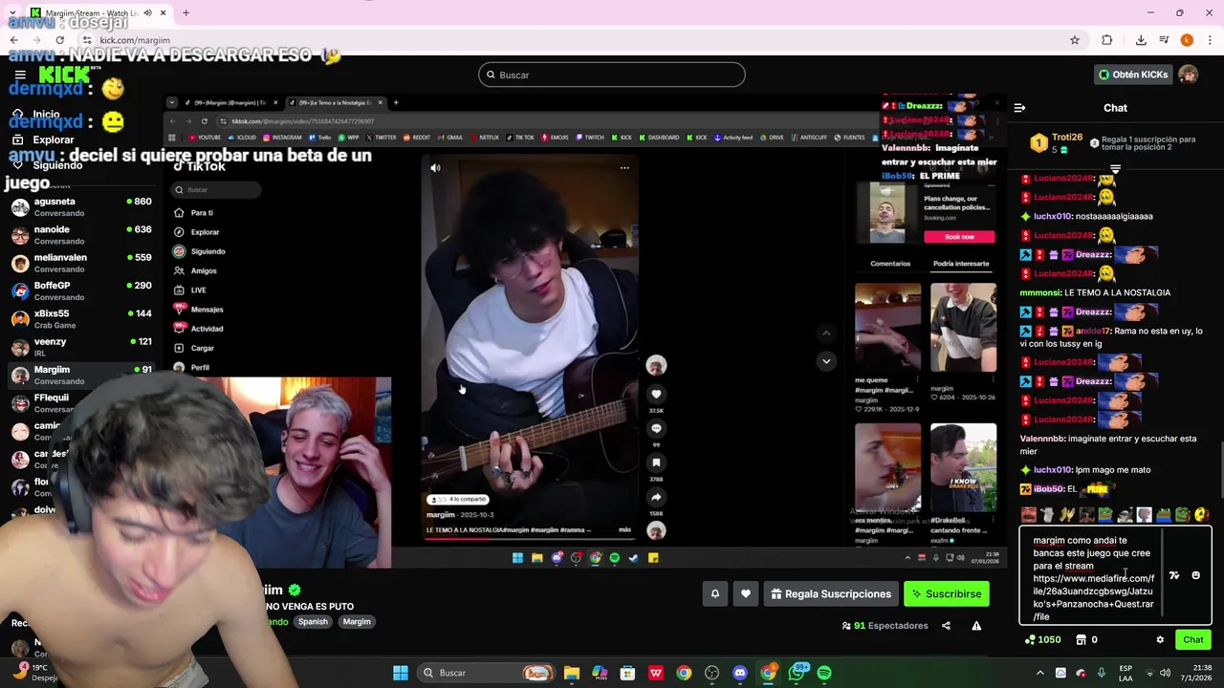Screen dimensions: 1224x688
Task: Open the chat shop icon showing 0
Action: pos(1087,640)
